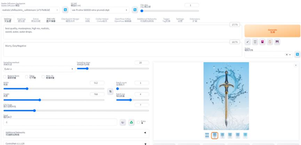Click into the positive prompt text box
Viewport: 301px width, 145px height.
click(x=123, y=32)
